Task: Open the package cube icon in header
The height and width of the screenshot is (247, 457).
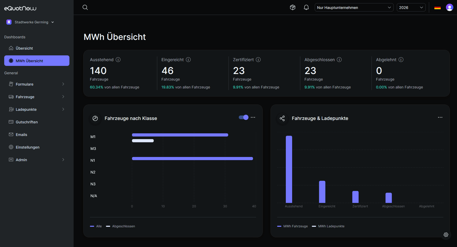Action: point(293,7)
